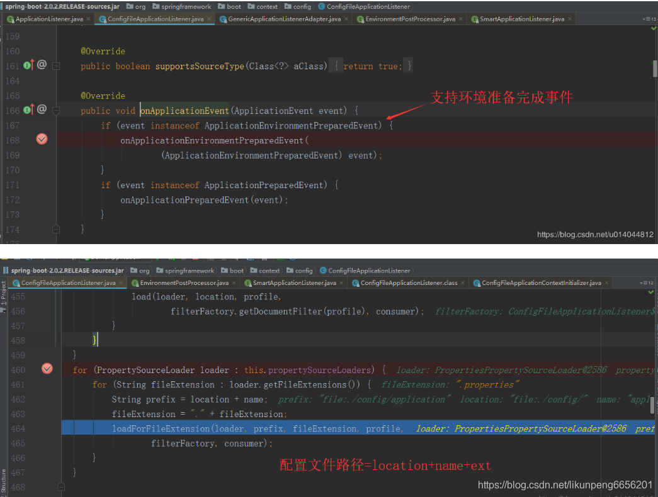
Task: Click the green inspection checkmark in top editor
Action: (653, 28)
